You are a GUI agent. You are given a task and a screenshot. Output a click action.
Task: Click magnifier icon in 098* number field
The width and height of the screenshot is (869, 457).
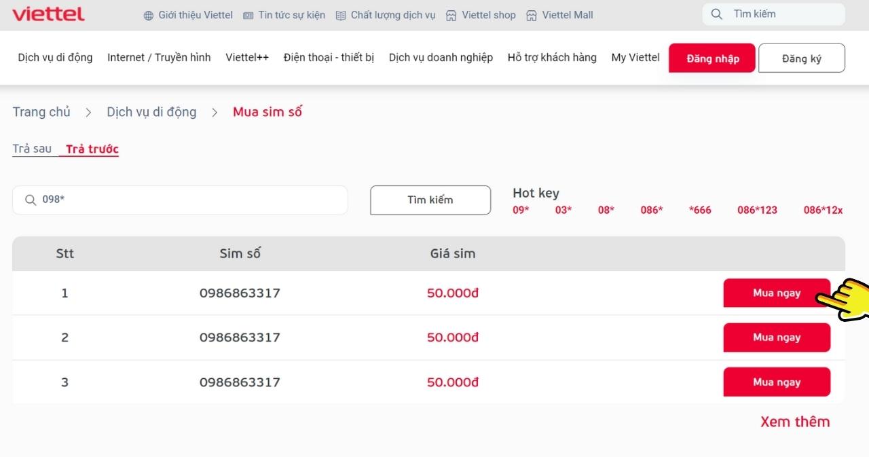pyautogui.click(x=31, y=200)
